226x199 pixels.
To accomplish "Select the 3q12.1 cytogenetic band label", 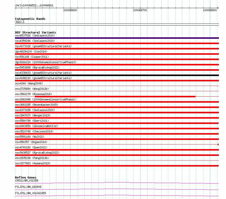I will coord(20,22).
